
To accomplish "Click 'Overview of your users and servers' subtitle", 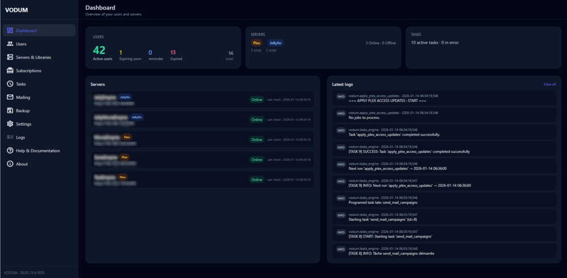I will (113, 15).
